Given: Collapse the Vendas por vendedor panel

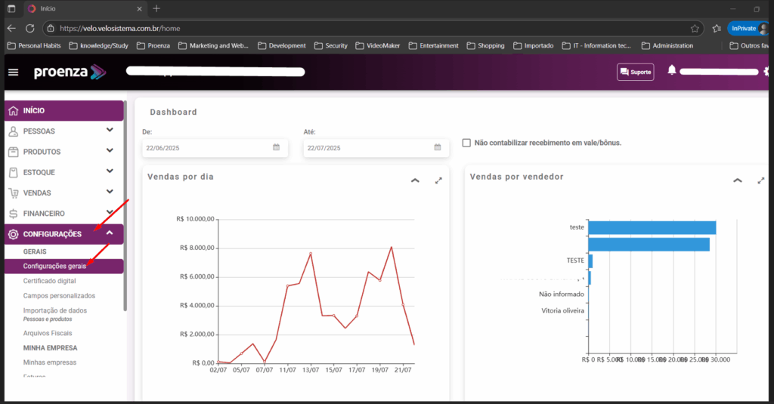Looking at the screenshot, I should point(738,180).
